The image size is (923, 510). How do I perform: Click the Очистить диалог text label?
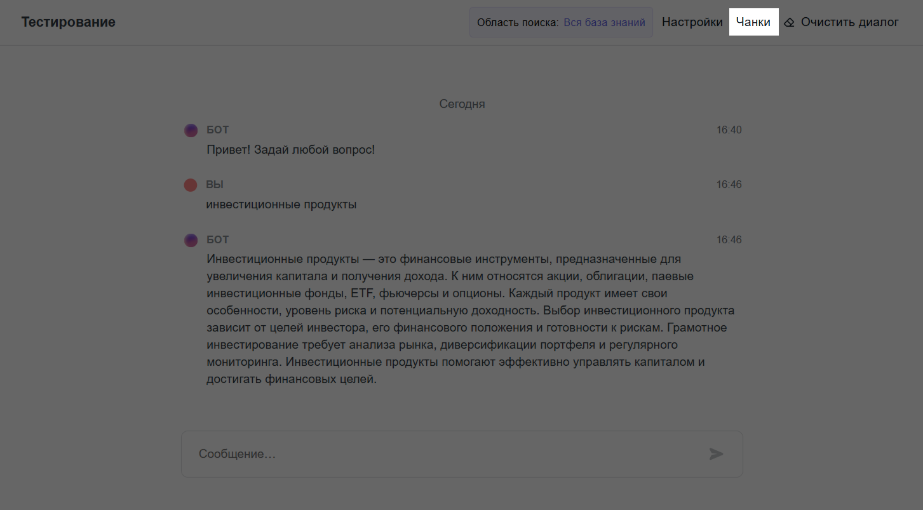coord(849,22)
